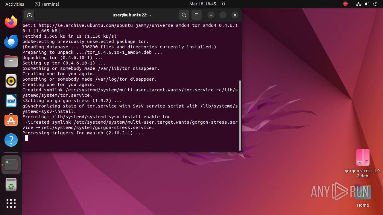This screenshot has height=215, width=383.
Task: Click the terminal title user@ubuntu22: ~
Action: point(132,15)
